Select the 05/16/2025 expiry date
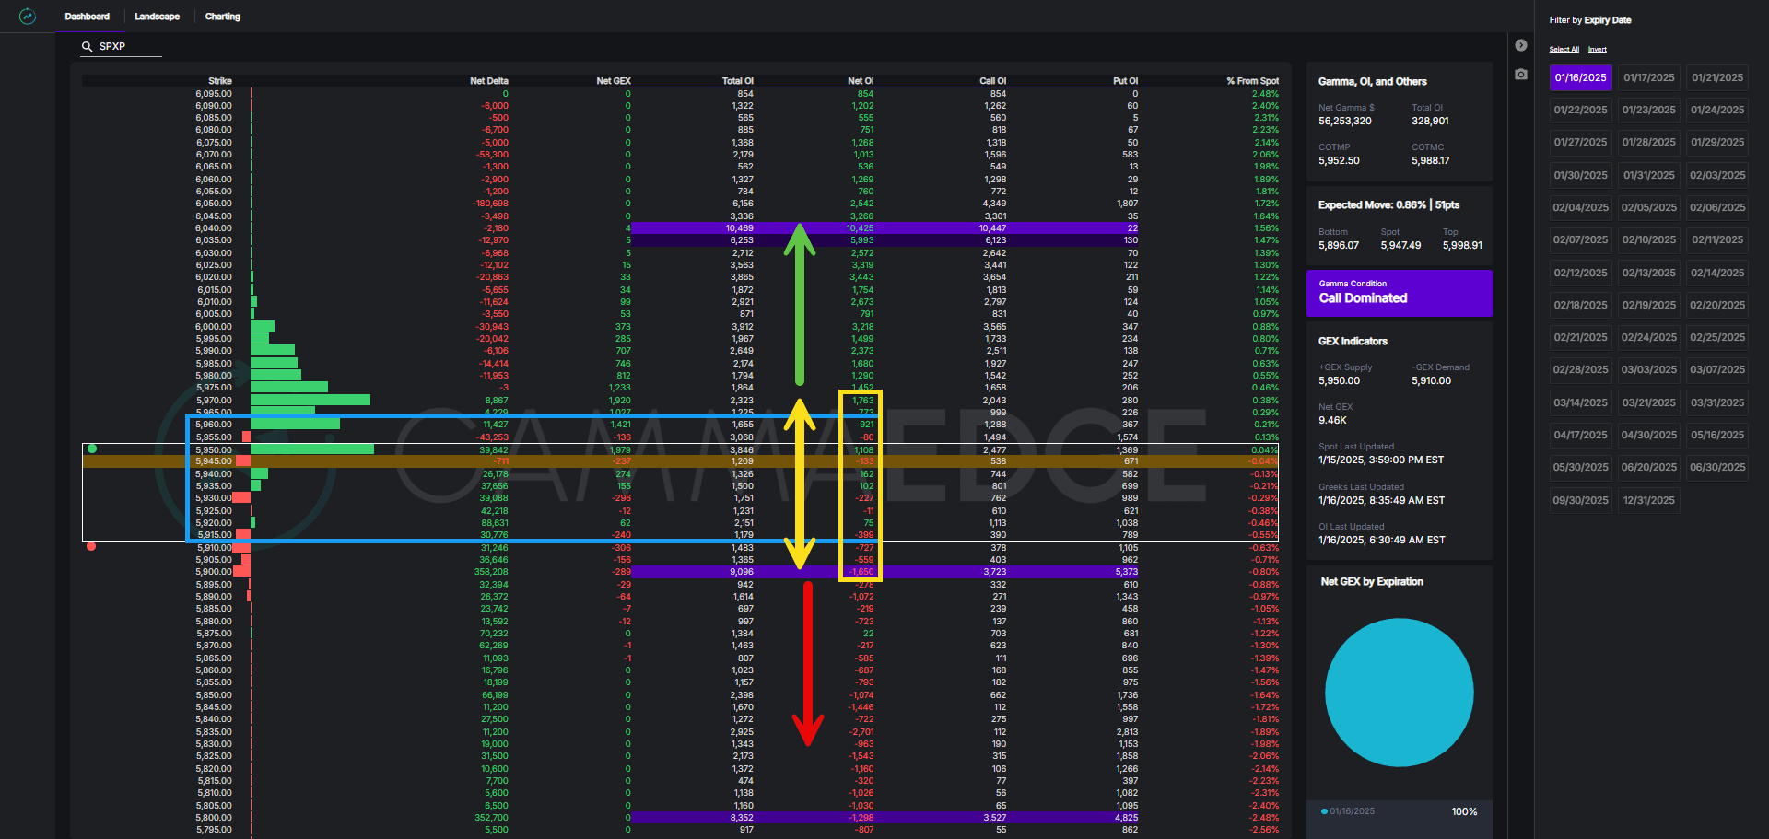The width and height of the screenshot is (1769, 839). point(1717,436)
